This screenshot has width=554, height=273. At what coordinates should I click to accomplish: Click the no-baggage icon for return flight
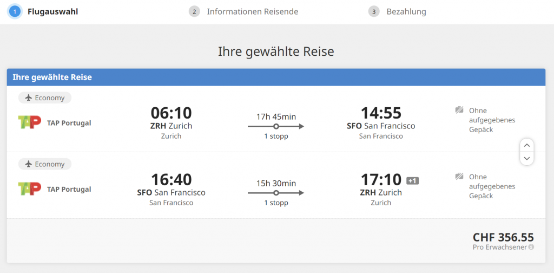(x=459, y=177)
